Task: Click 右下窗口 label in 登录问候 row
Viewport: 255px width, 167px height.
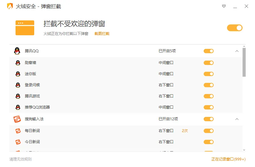Action: pos(166,85)
